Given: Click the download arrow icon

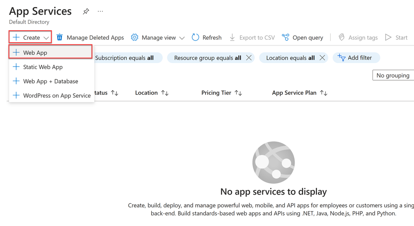Looking at the screenshot, I should click(232, 37).
